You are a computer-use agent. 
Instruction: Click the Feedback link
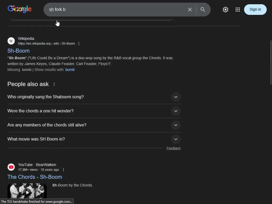click(173, 148)
